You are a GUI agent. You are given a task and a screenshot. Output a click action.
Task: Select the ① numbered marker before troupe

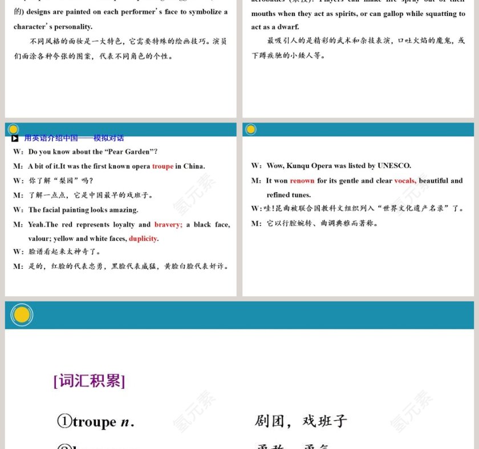[63, 422]
